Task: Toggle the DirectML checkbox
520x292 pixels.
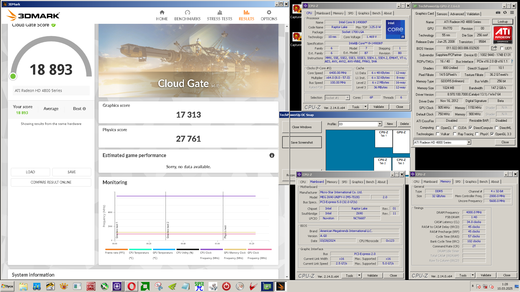Action: point(496,128)
